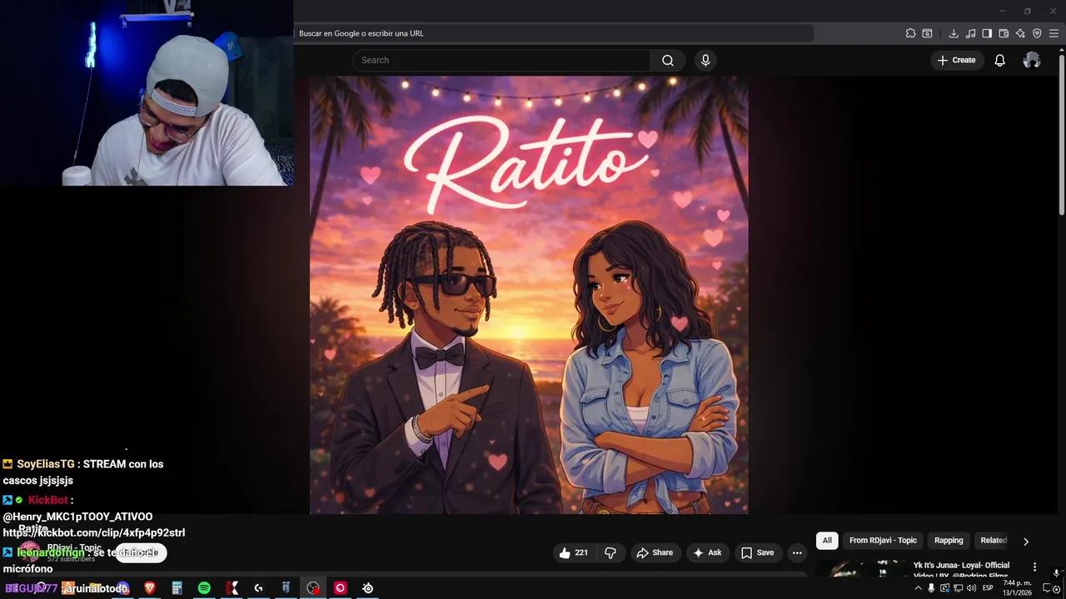Open the YouTube account avatar menu
Viewport: 1066px width, 599px height.
[1032, 60]
